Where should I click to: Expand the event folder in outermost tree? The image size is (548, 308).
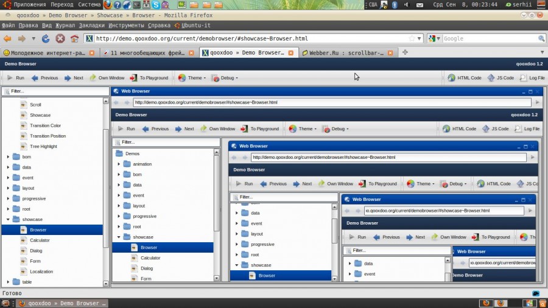click(8, 178)
